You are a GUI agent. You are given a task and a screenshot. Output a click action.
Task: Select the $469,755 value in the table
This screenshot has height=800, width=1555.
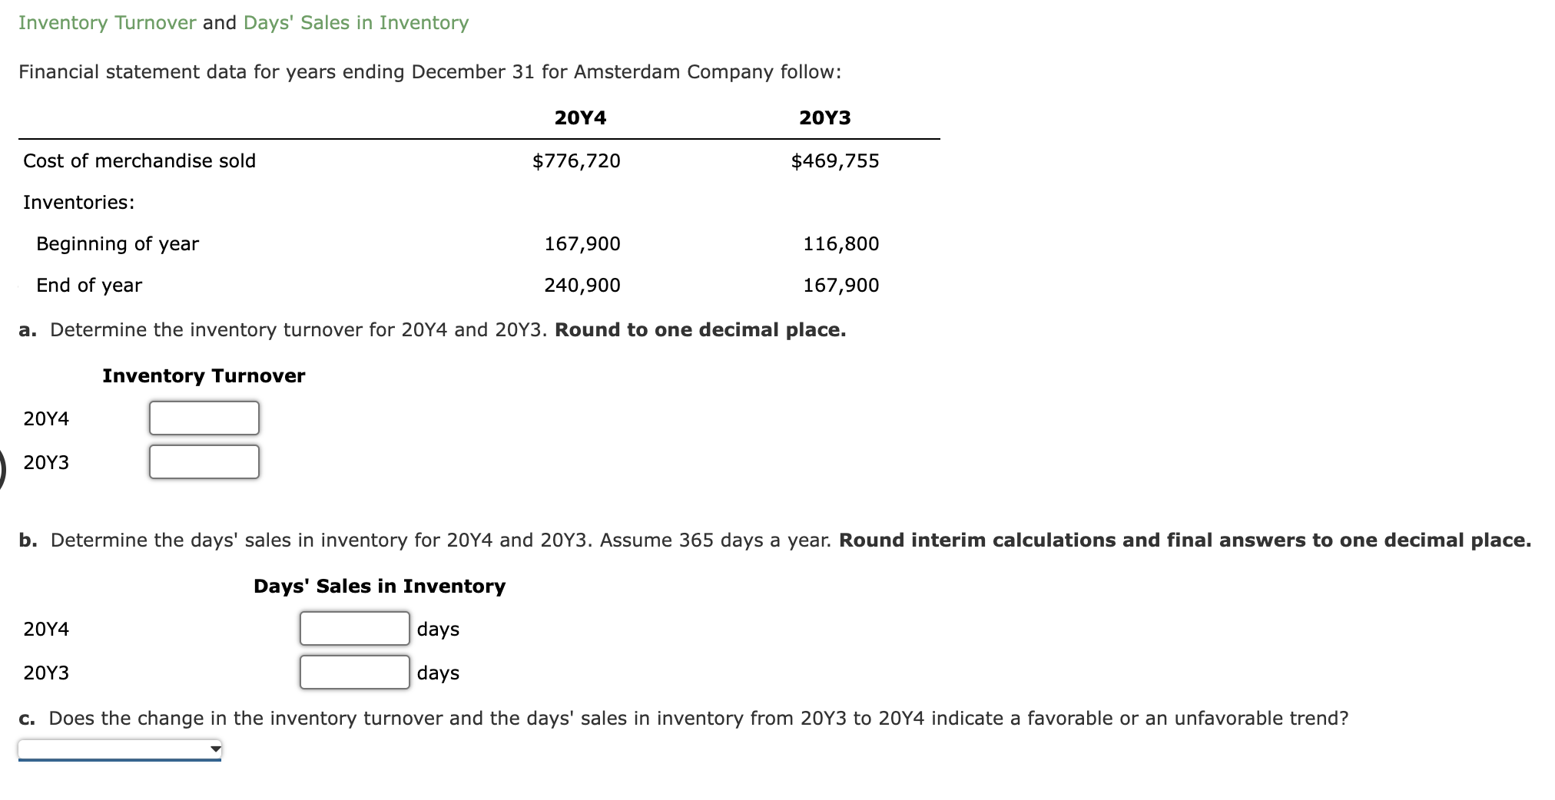click(834, 160)
